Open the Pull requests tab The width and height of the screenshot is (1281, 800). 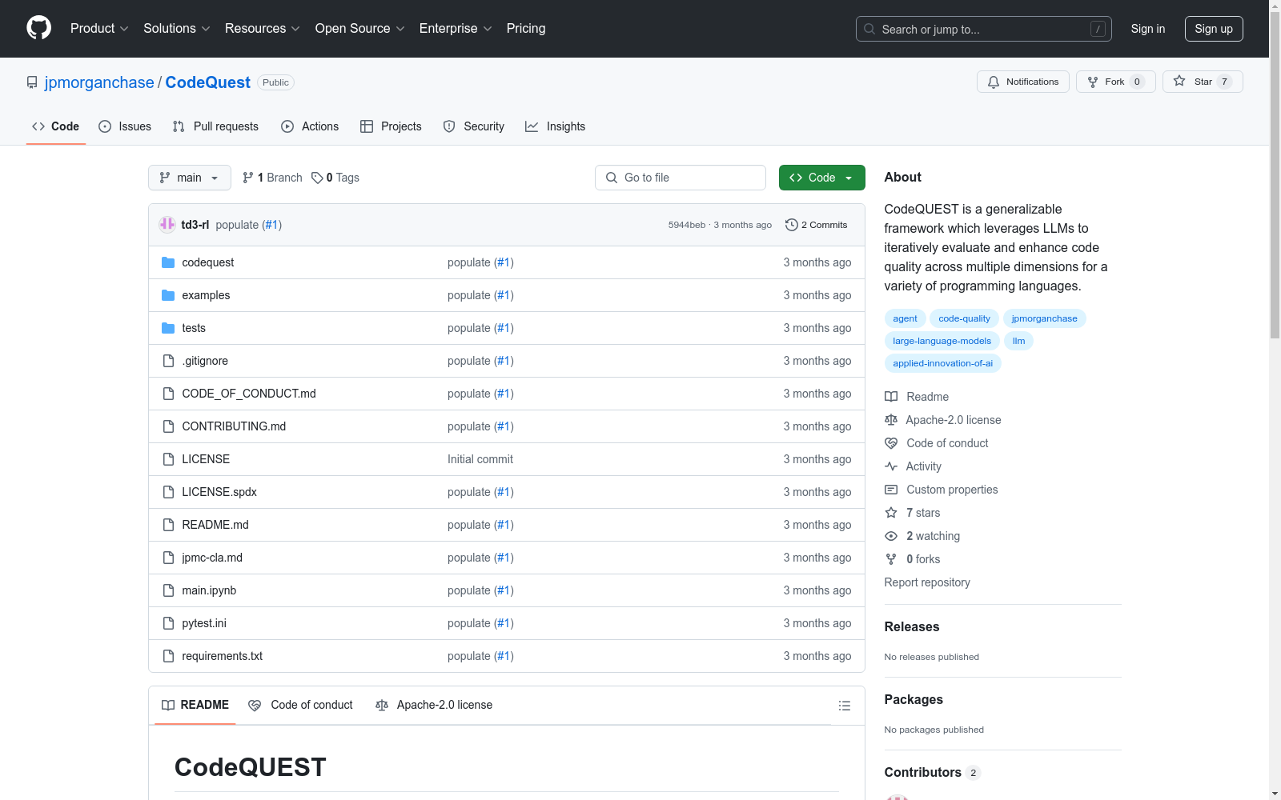point(215,126)
